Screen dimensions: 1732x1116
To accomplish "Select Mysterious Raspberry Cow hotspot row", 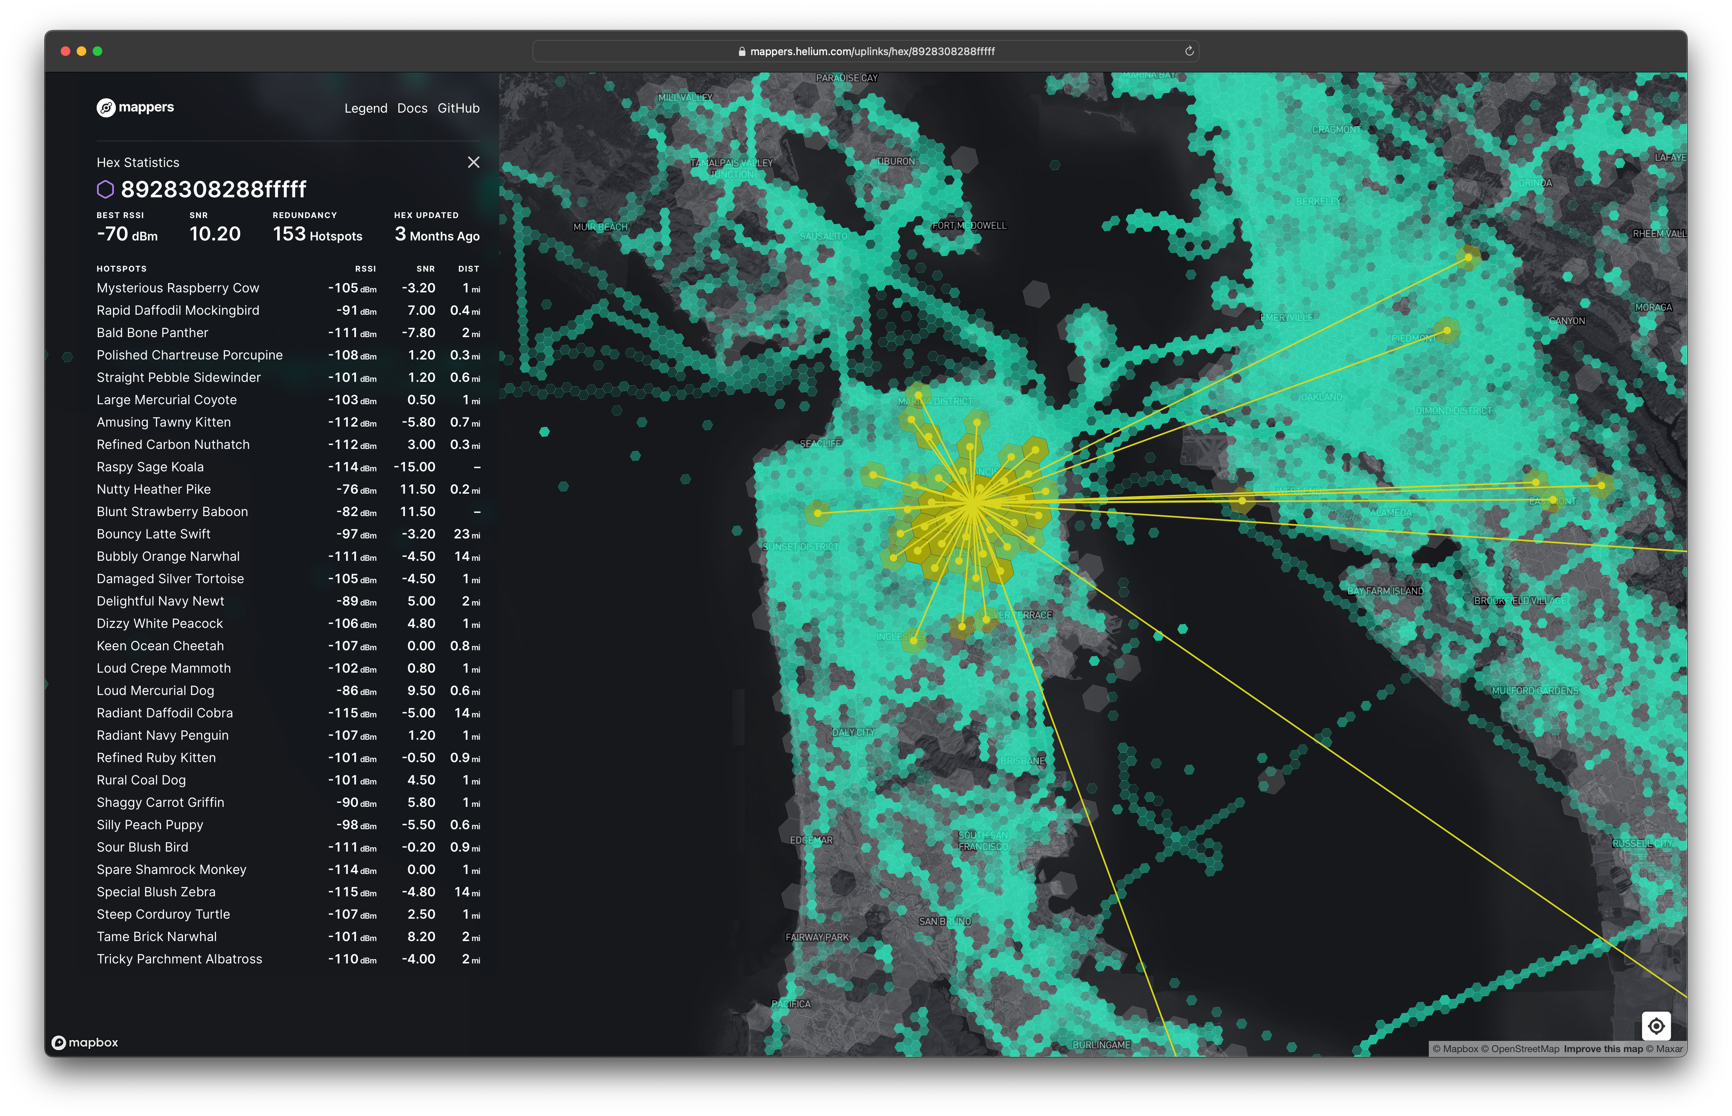I will tap(177, 288).
